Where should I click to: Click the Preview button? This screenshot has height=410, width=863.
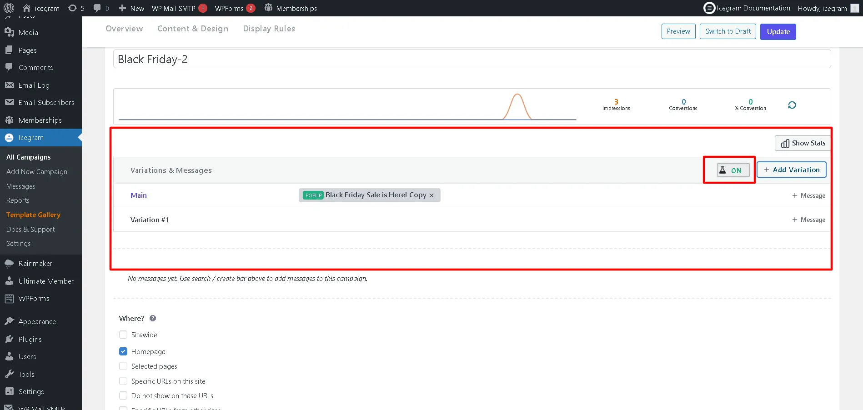(678, 31)
